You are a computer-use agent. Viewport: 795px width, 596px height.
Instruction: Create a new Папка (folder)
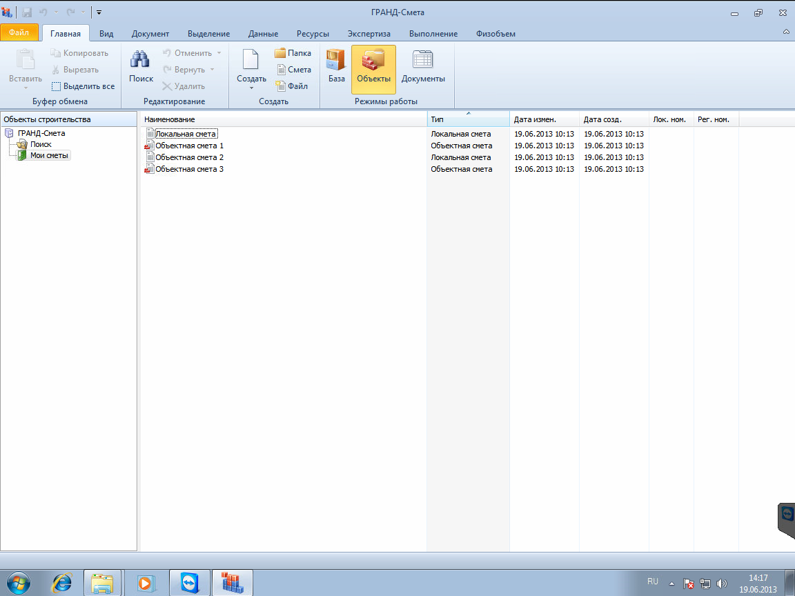(x=293, y=53)
